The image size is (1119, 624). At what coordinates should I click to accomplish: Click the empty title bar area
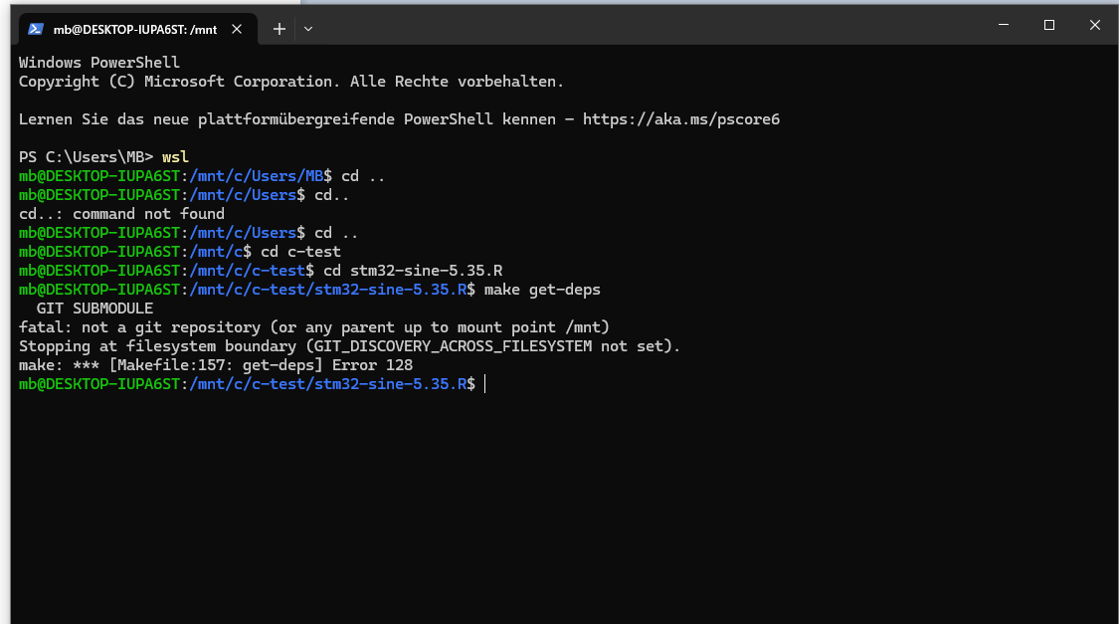[x=647, y=25]
